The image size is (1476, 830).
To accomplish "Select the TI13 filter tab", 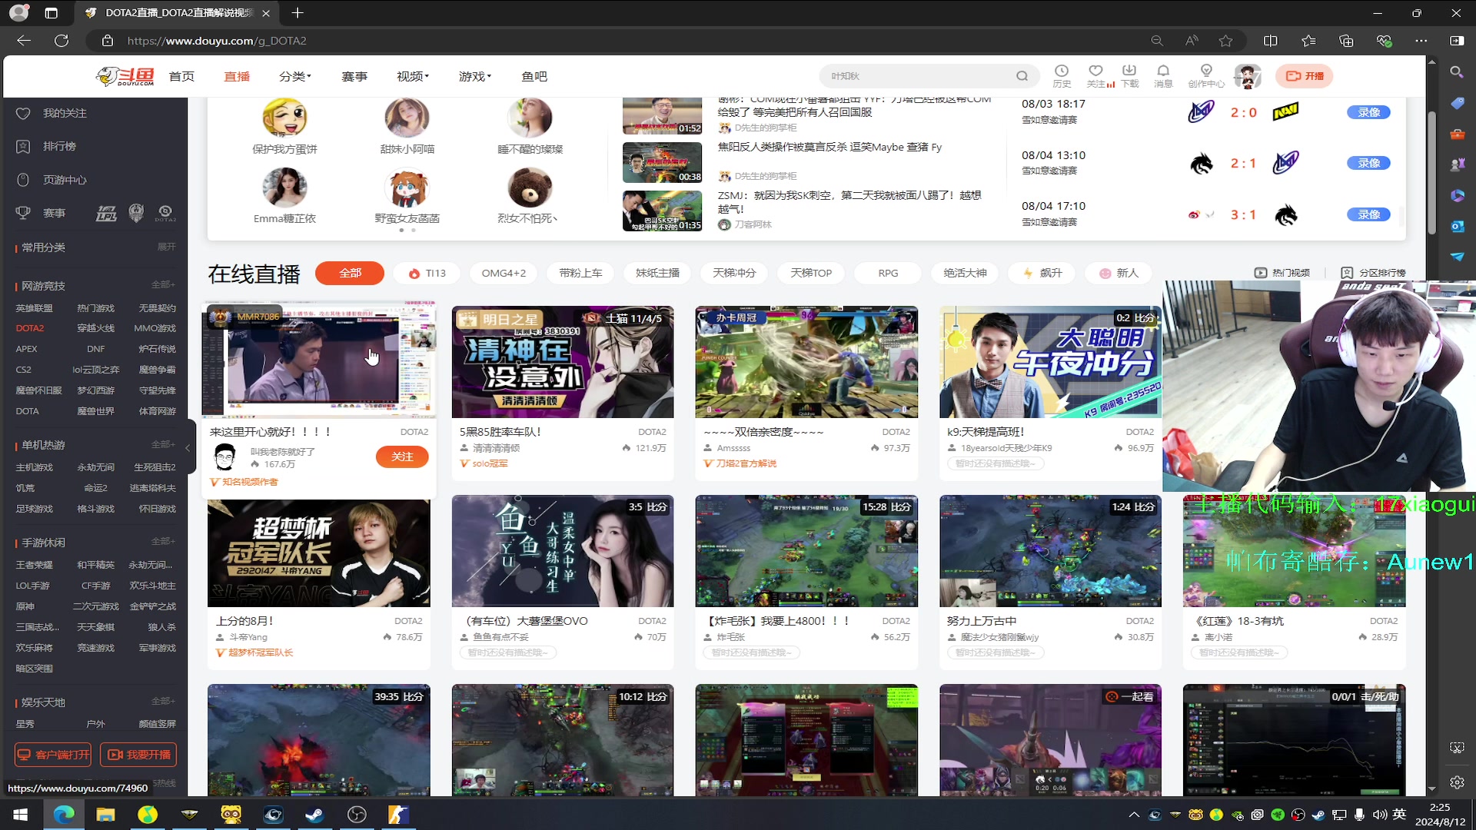I will tap(427, 273).
